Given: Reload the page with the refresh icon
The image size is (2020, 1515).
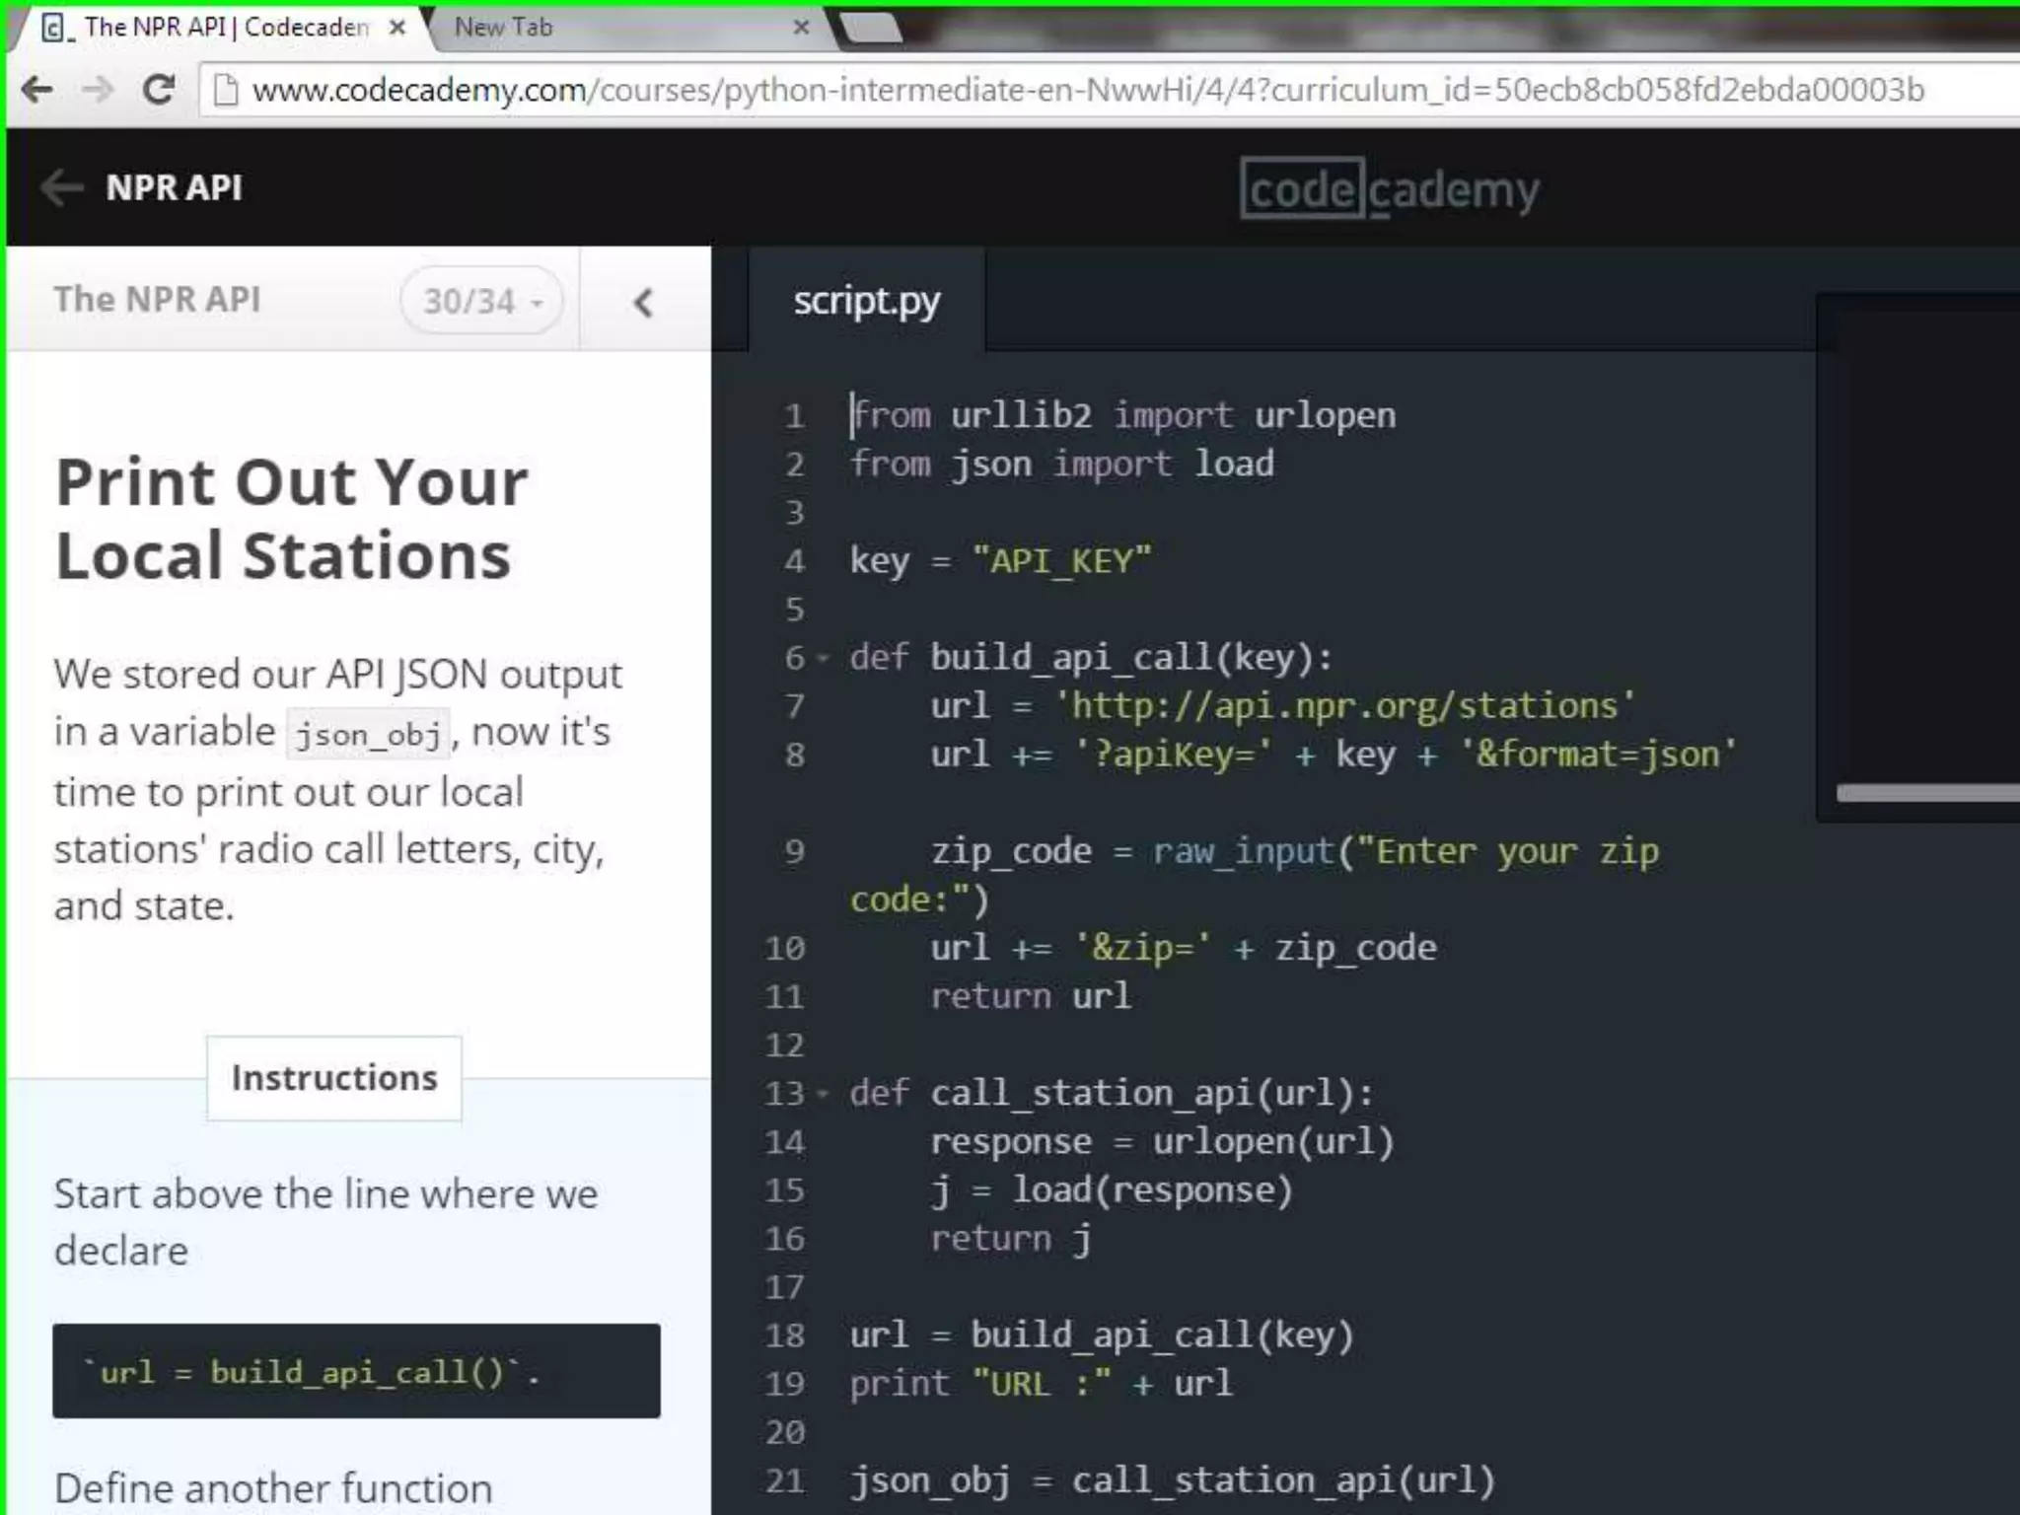Looking at the screenshot, I should pos(159,90).
